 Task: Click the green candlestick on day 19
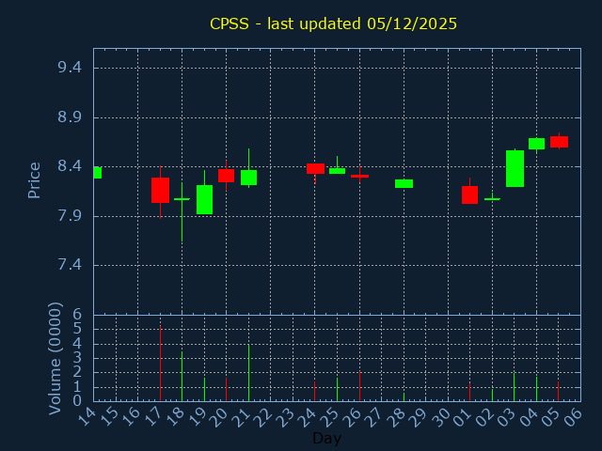(204, 199)
